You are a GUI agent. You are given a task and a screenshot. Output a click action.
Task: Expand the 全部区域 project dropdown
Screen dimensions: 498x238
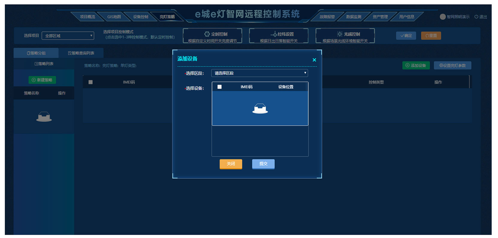point(68,36)
